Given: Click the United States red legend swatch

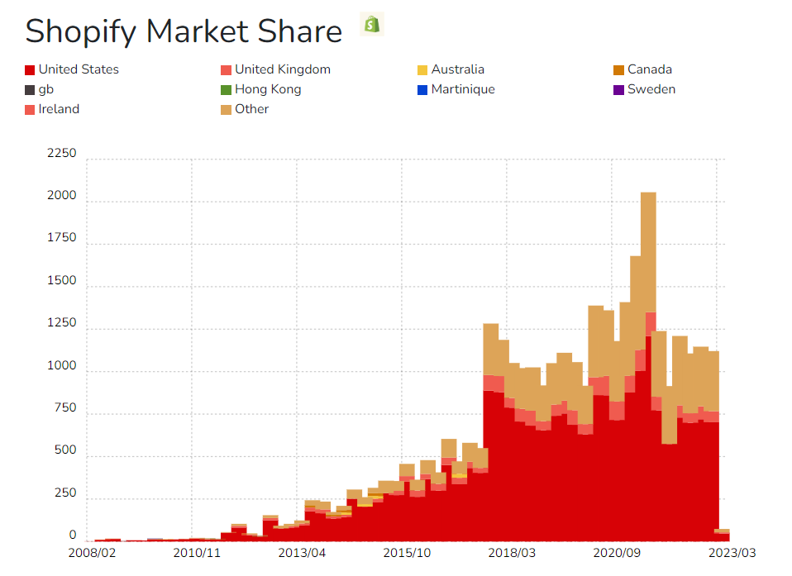Looking at the screenshot, I should pos(30,70).
